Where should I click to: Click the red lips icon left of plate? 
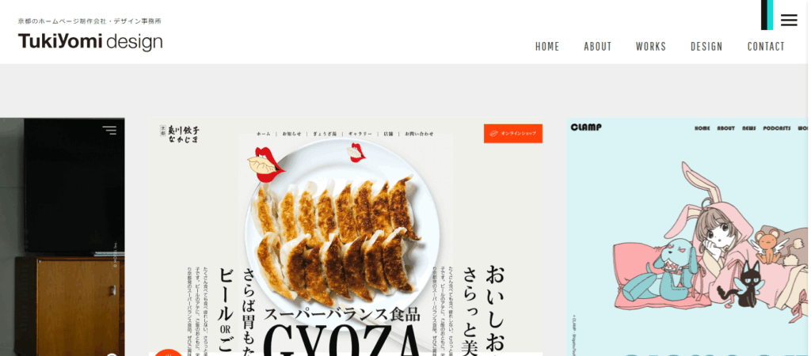tap(266, 165)
